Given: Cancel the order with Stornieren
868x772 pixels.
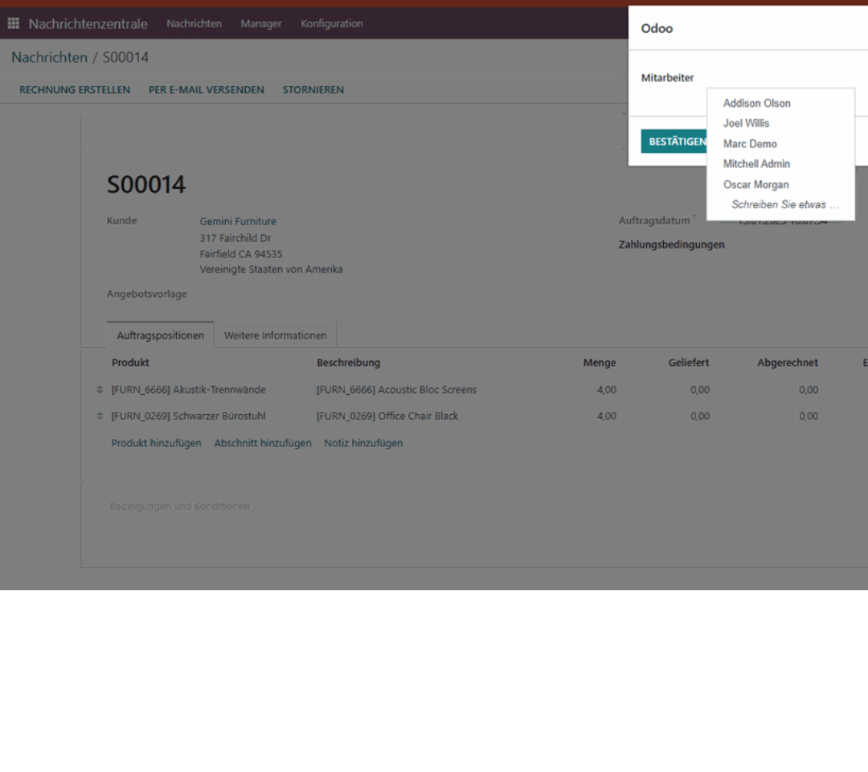Looking at the screenshot, I should 313,90.
